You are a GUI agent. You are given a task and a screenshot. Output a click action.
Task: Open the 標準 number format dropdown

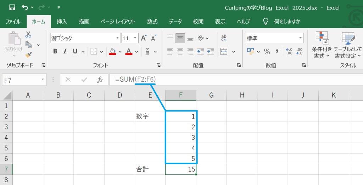(301, 38)
